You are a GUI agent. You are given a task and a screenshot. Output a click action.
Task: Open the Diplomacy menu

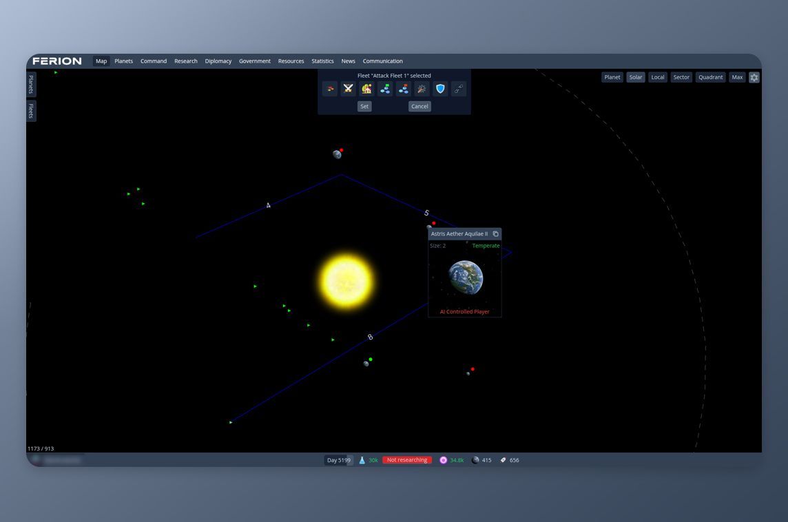click(x=218, y=61)
